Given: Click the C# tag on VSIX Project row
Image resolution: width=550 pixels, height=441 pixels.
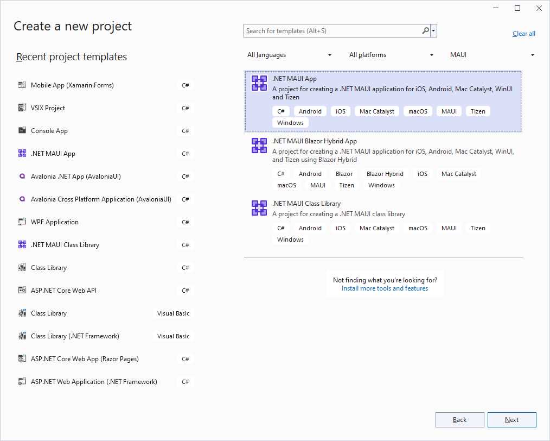Looking at the screenshot, I should (x=185, y=108).
